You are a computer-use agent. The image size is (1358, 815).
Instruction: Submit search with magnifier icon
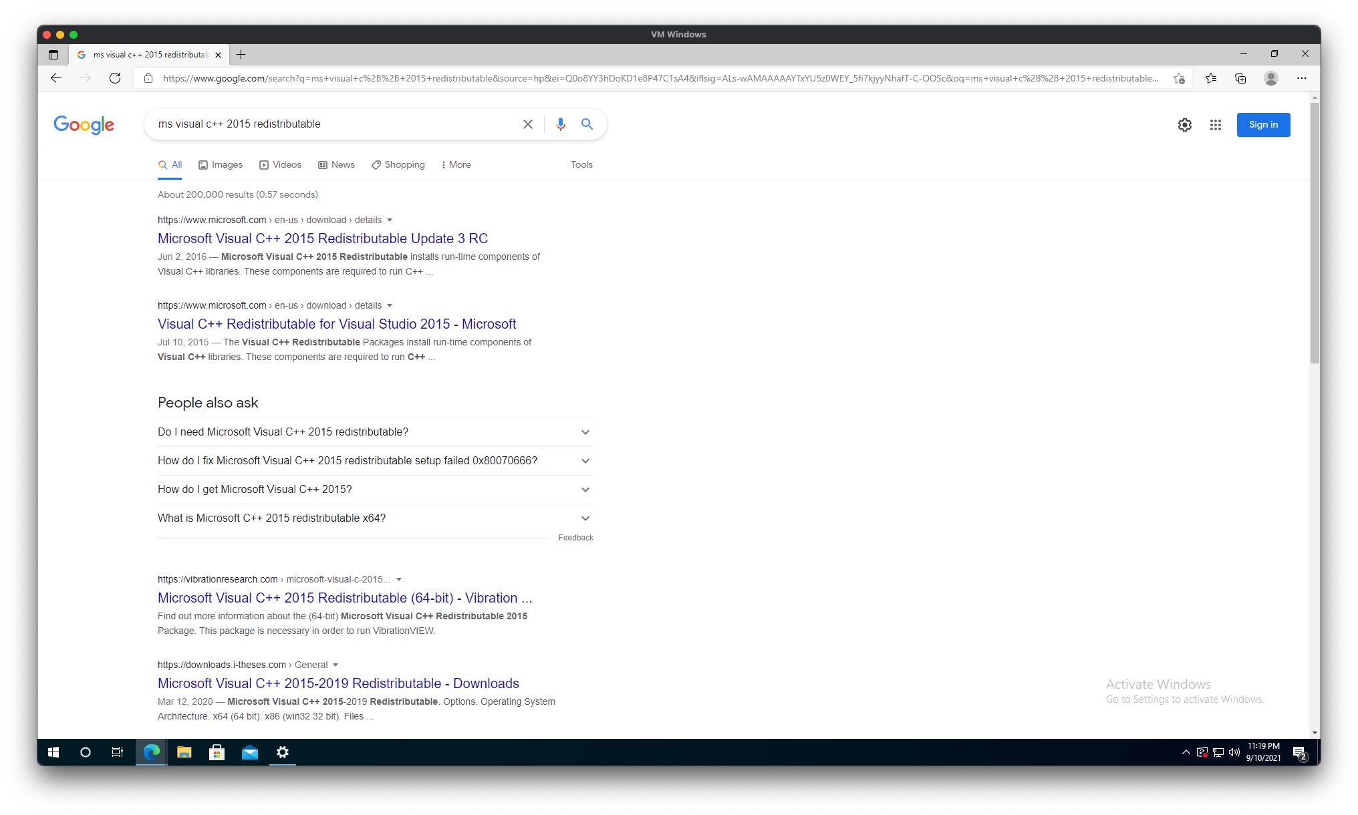[587, 124]
